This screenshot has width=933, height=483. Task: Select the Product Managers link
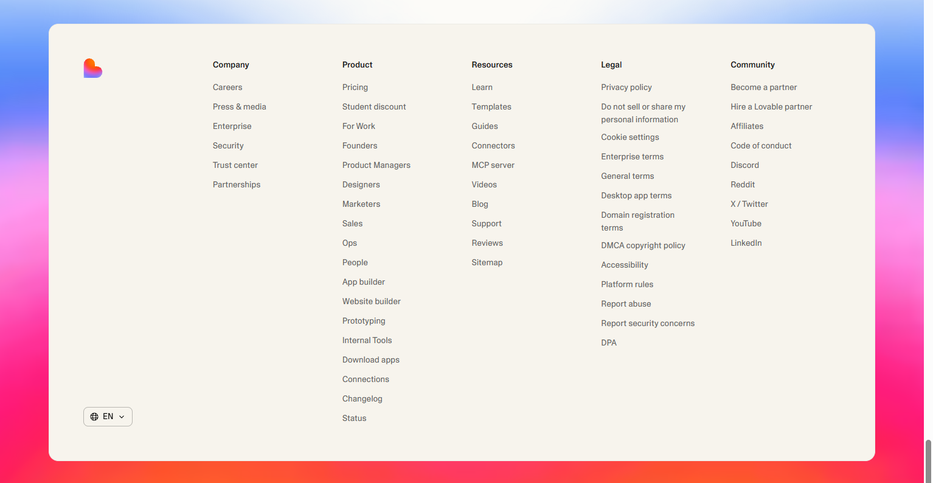pyautogui.click(x=376, y=165)
